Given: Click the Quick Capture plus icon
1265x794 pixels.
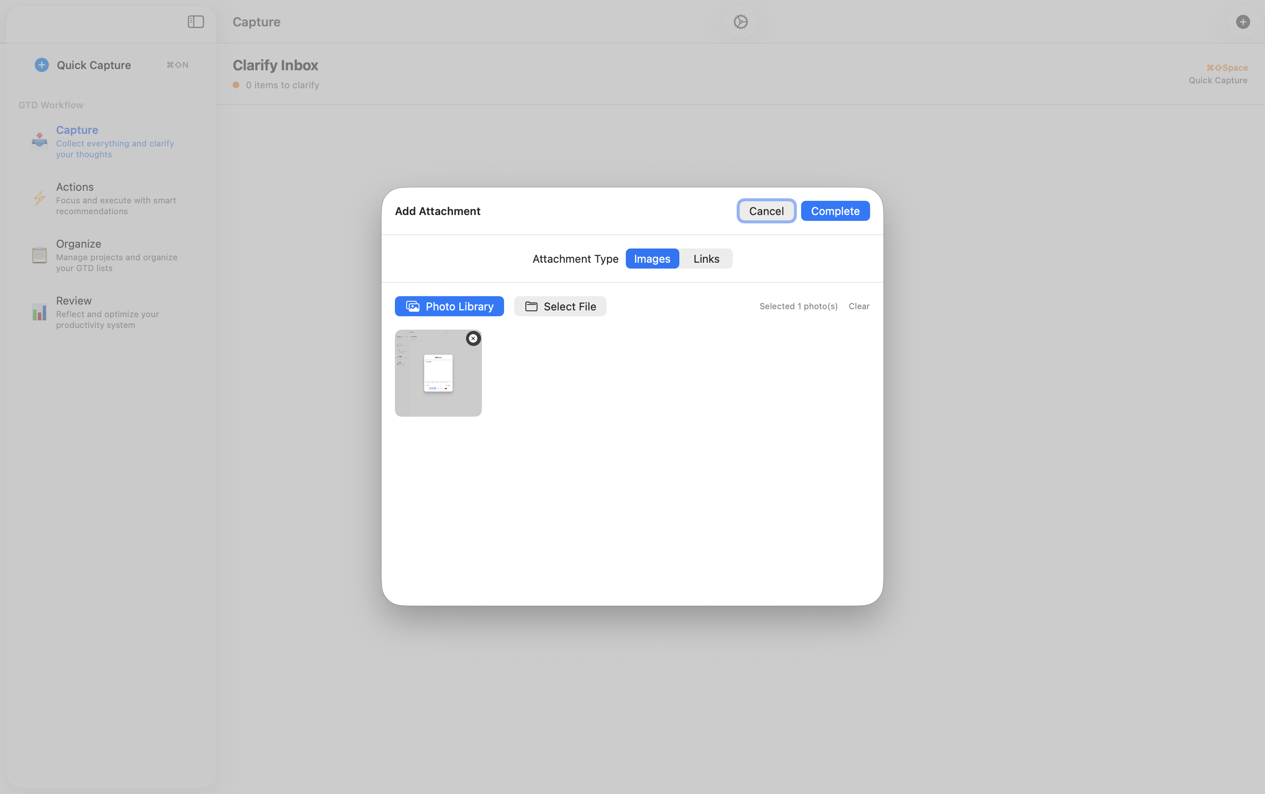Looking at the screenshot, I should tap(41, 64).
